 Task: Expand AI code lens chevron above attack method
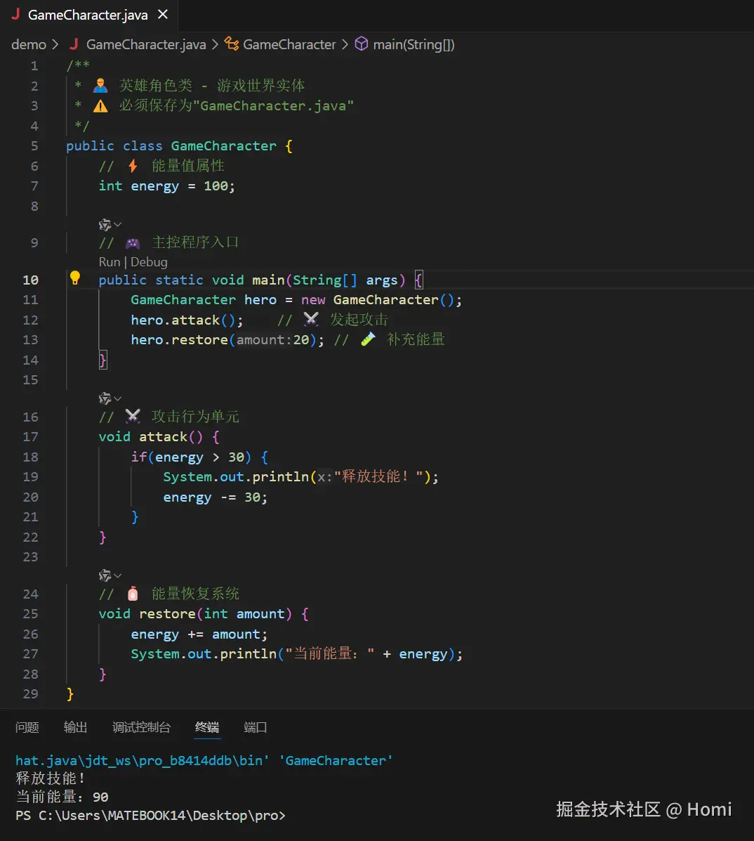(x=118, y=398)
